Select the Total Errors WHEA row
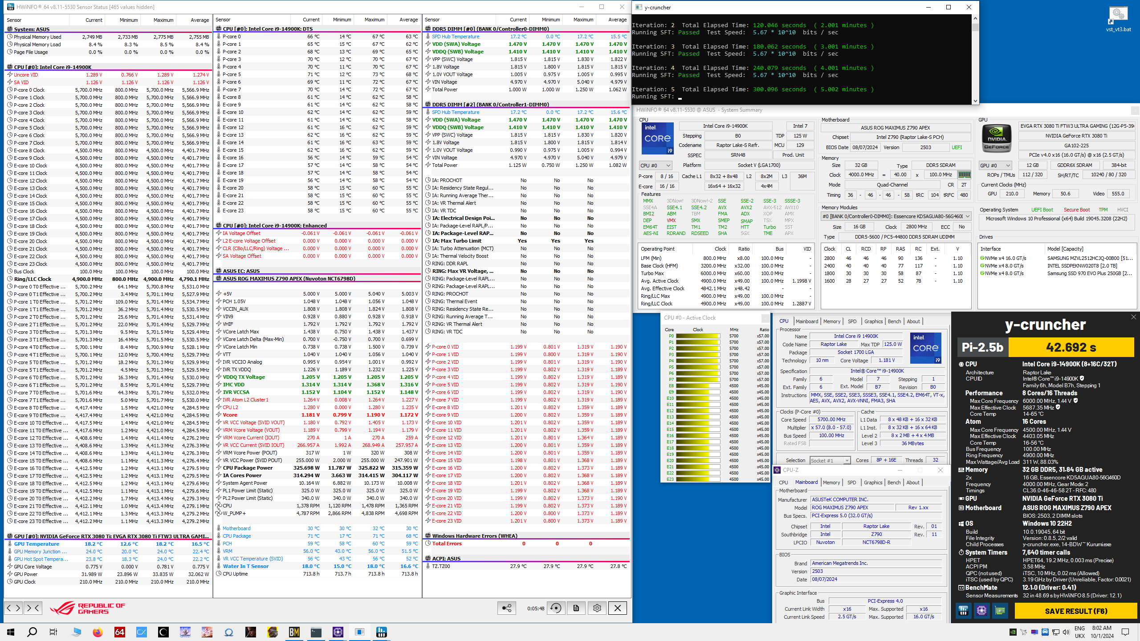This screenshot has width=1140, height=641. (526, 544)
